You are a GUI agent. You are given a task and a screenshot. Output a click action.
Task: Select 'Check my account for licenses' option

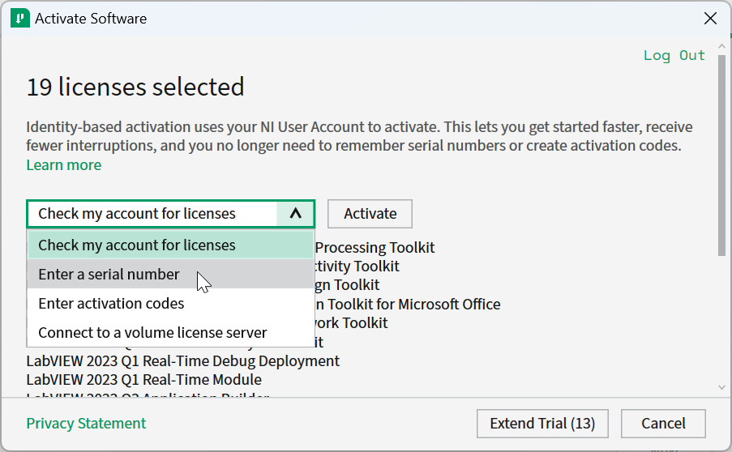pos(170,245)
